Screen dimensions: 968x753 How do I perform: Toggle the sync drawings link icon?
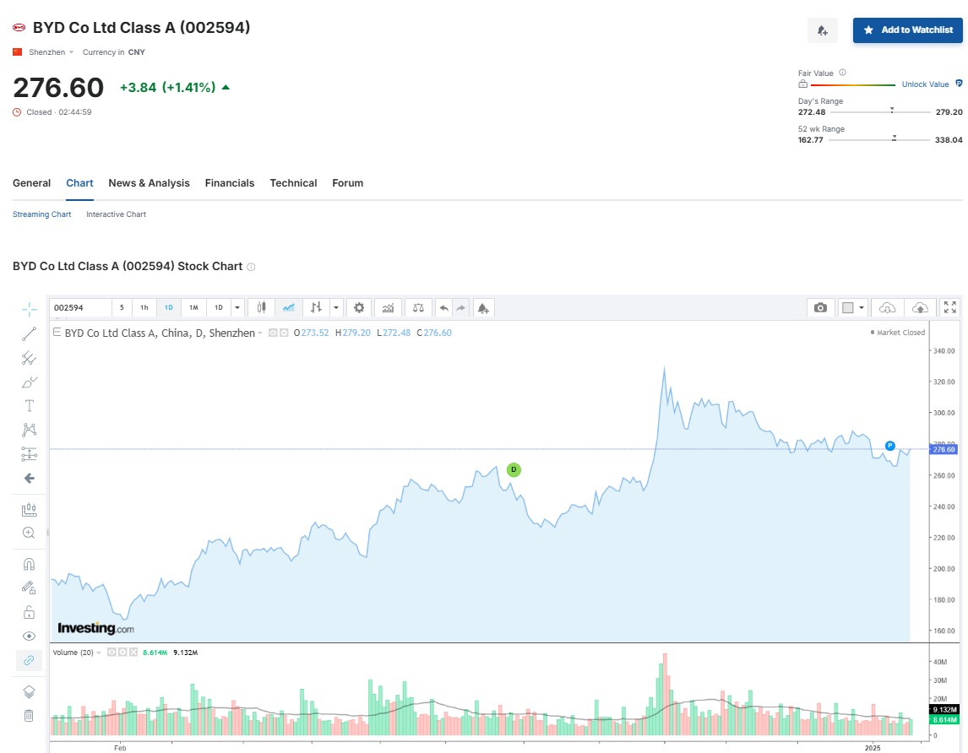coord(29,660)
